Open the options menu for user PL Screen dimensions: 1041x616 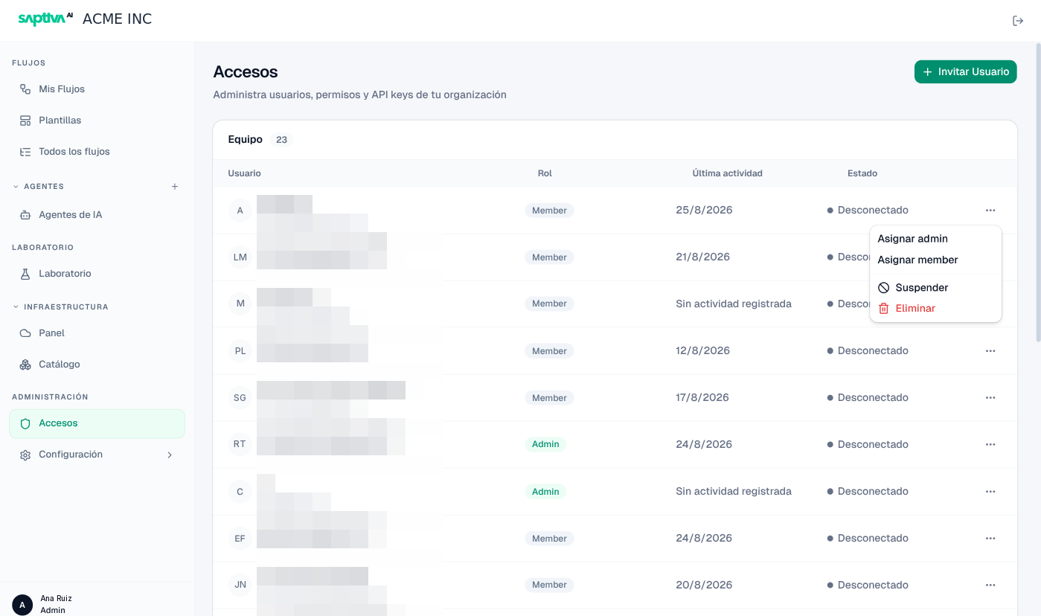click(x=990, y=351)
